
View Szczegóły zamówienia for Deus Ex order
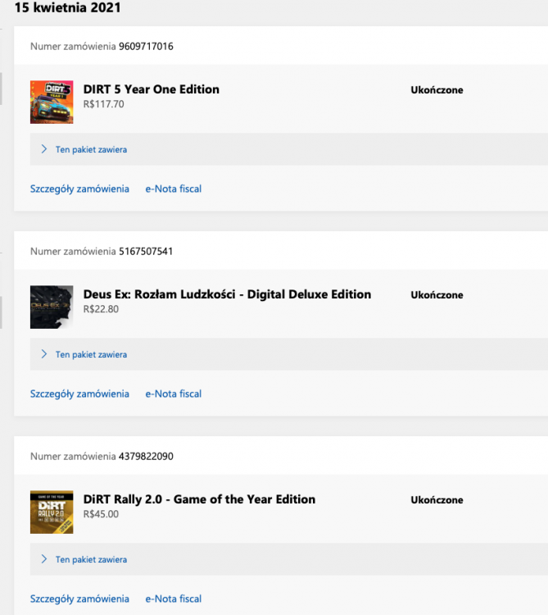pos(79,394)
